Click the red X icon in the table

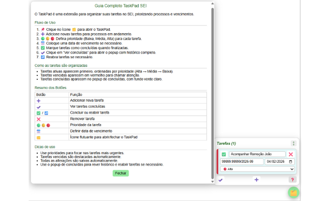[38, 119]
